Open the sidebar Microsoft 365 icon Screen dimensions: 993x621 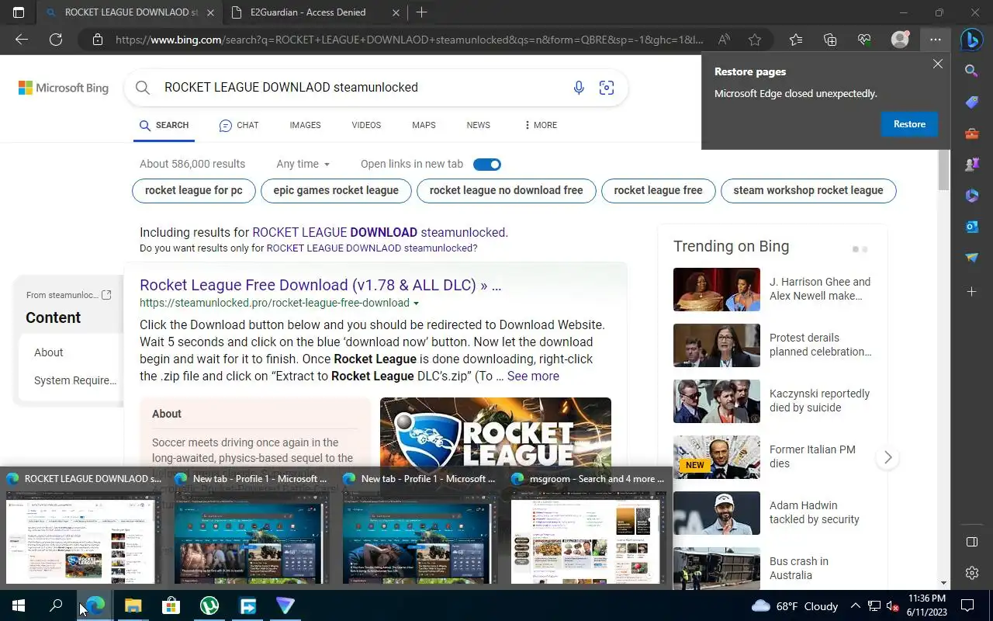pos(972,196)
